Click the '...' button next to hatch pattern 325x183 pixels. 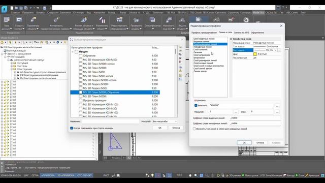click(277, 106)
